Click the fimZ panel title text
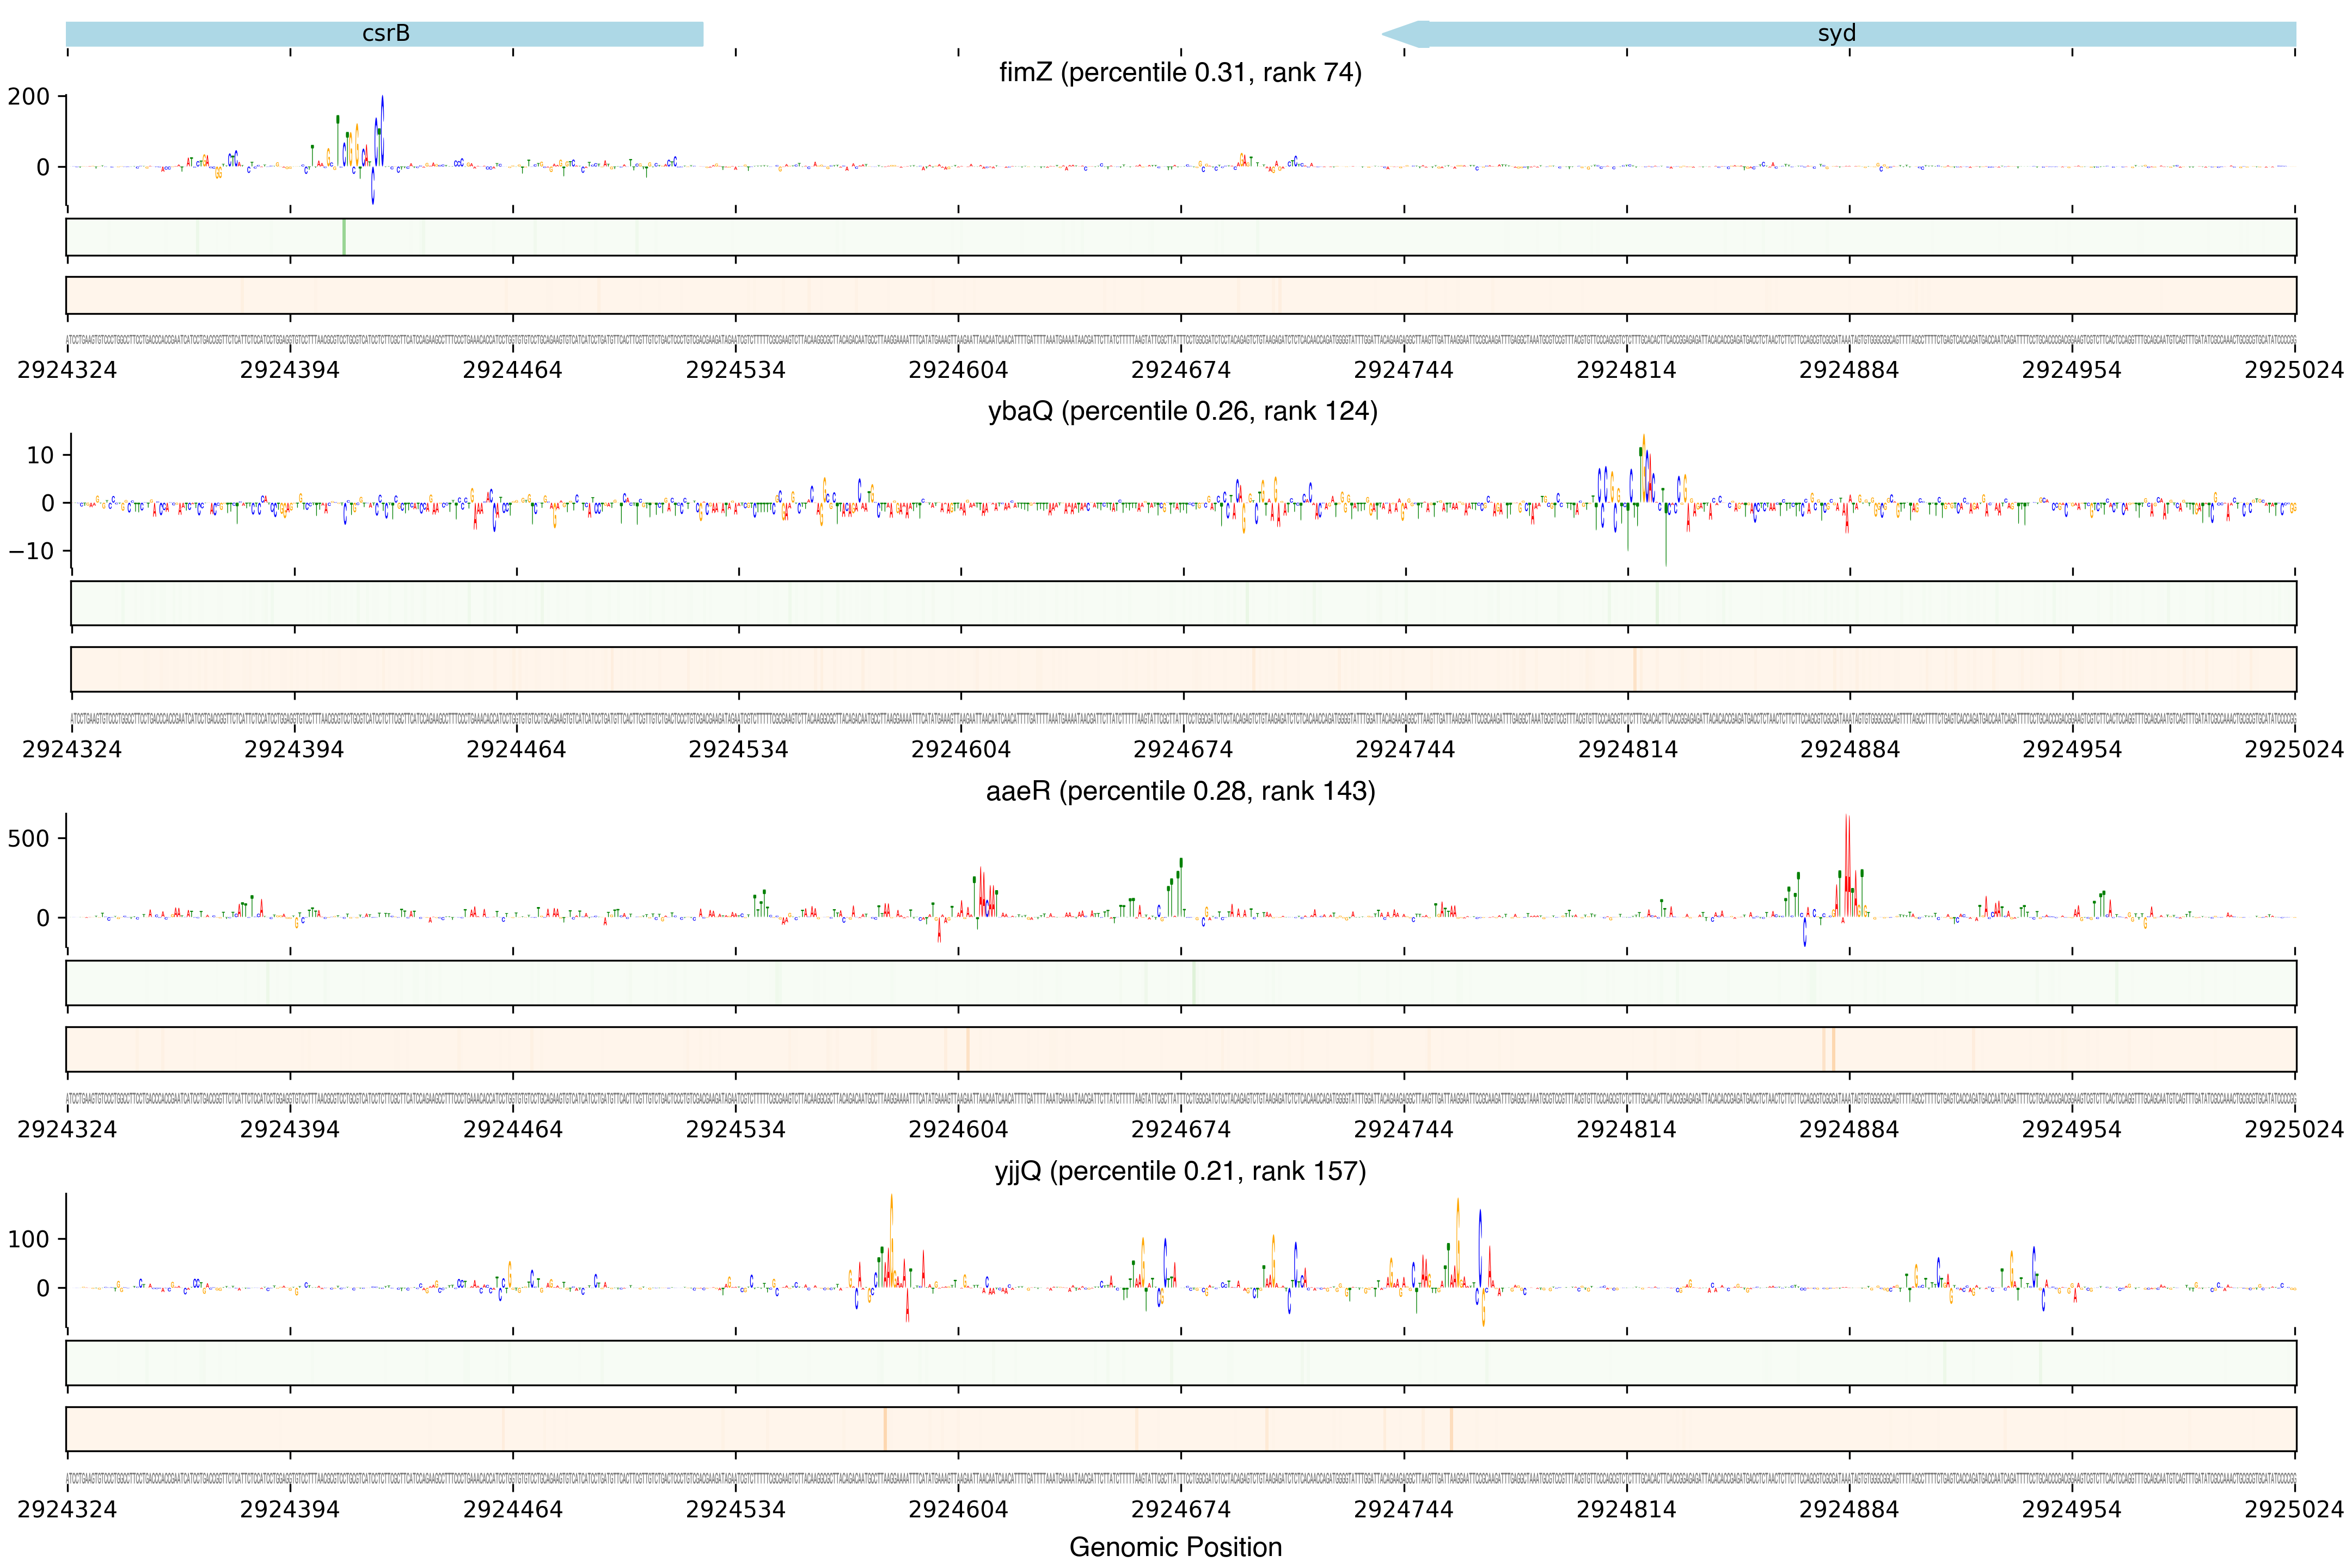 coord(1180,73)
